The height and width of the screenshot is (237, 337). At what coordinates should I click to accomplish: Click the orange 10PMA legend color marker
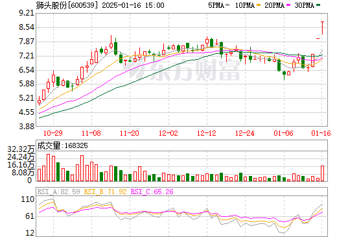259,5
